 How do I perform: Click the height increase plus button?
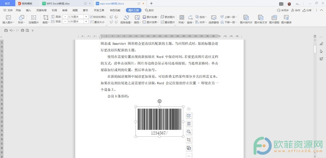click(x=86, y=17)
